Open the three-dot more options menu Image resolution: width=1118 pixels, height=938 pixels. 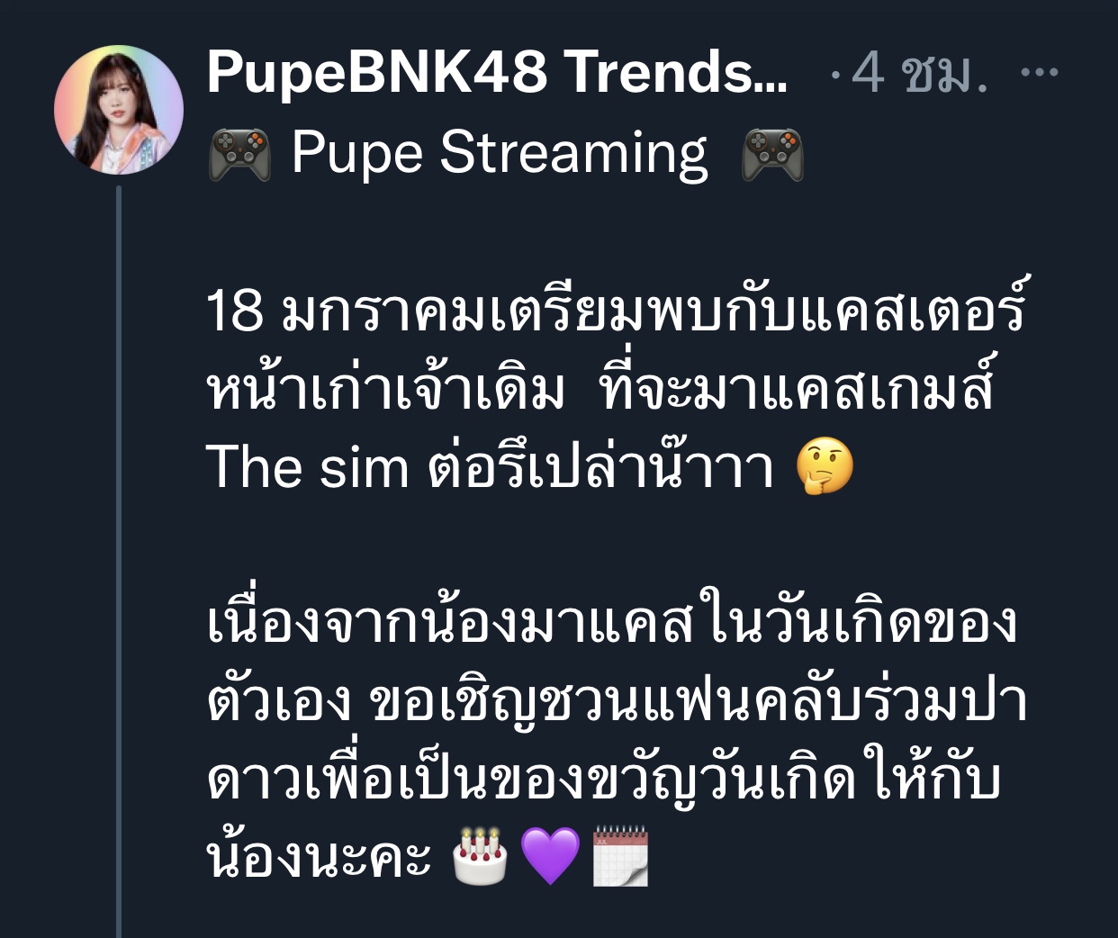1041,72
